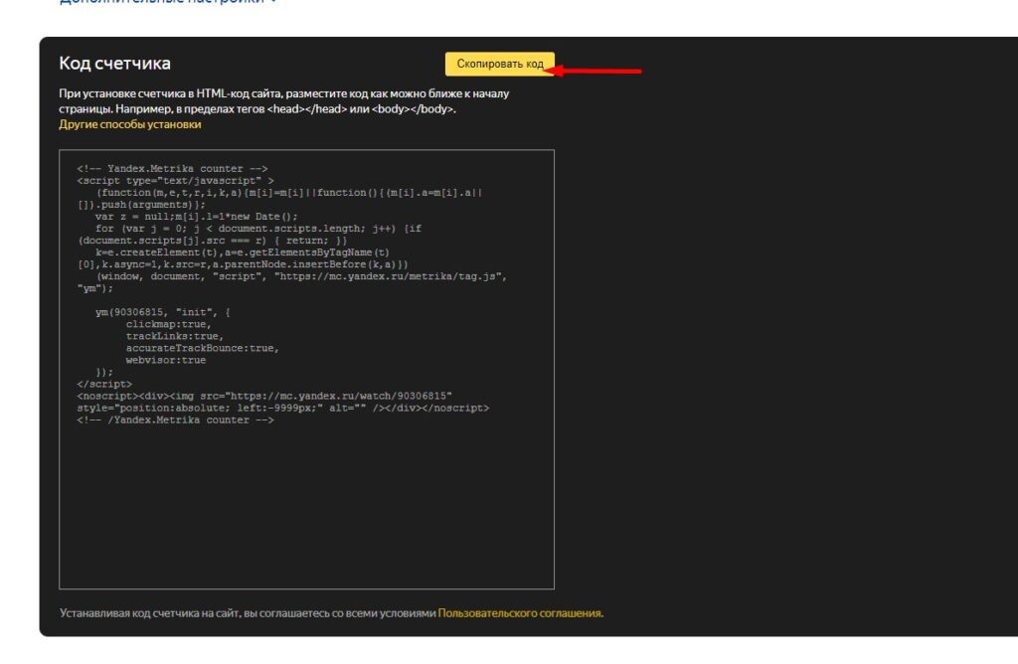The image size is (1018, 664).
Task: Click the "var z = null" code line
Action: [x=196, y=217]
